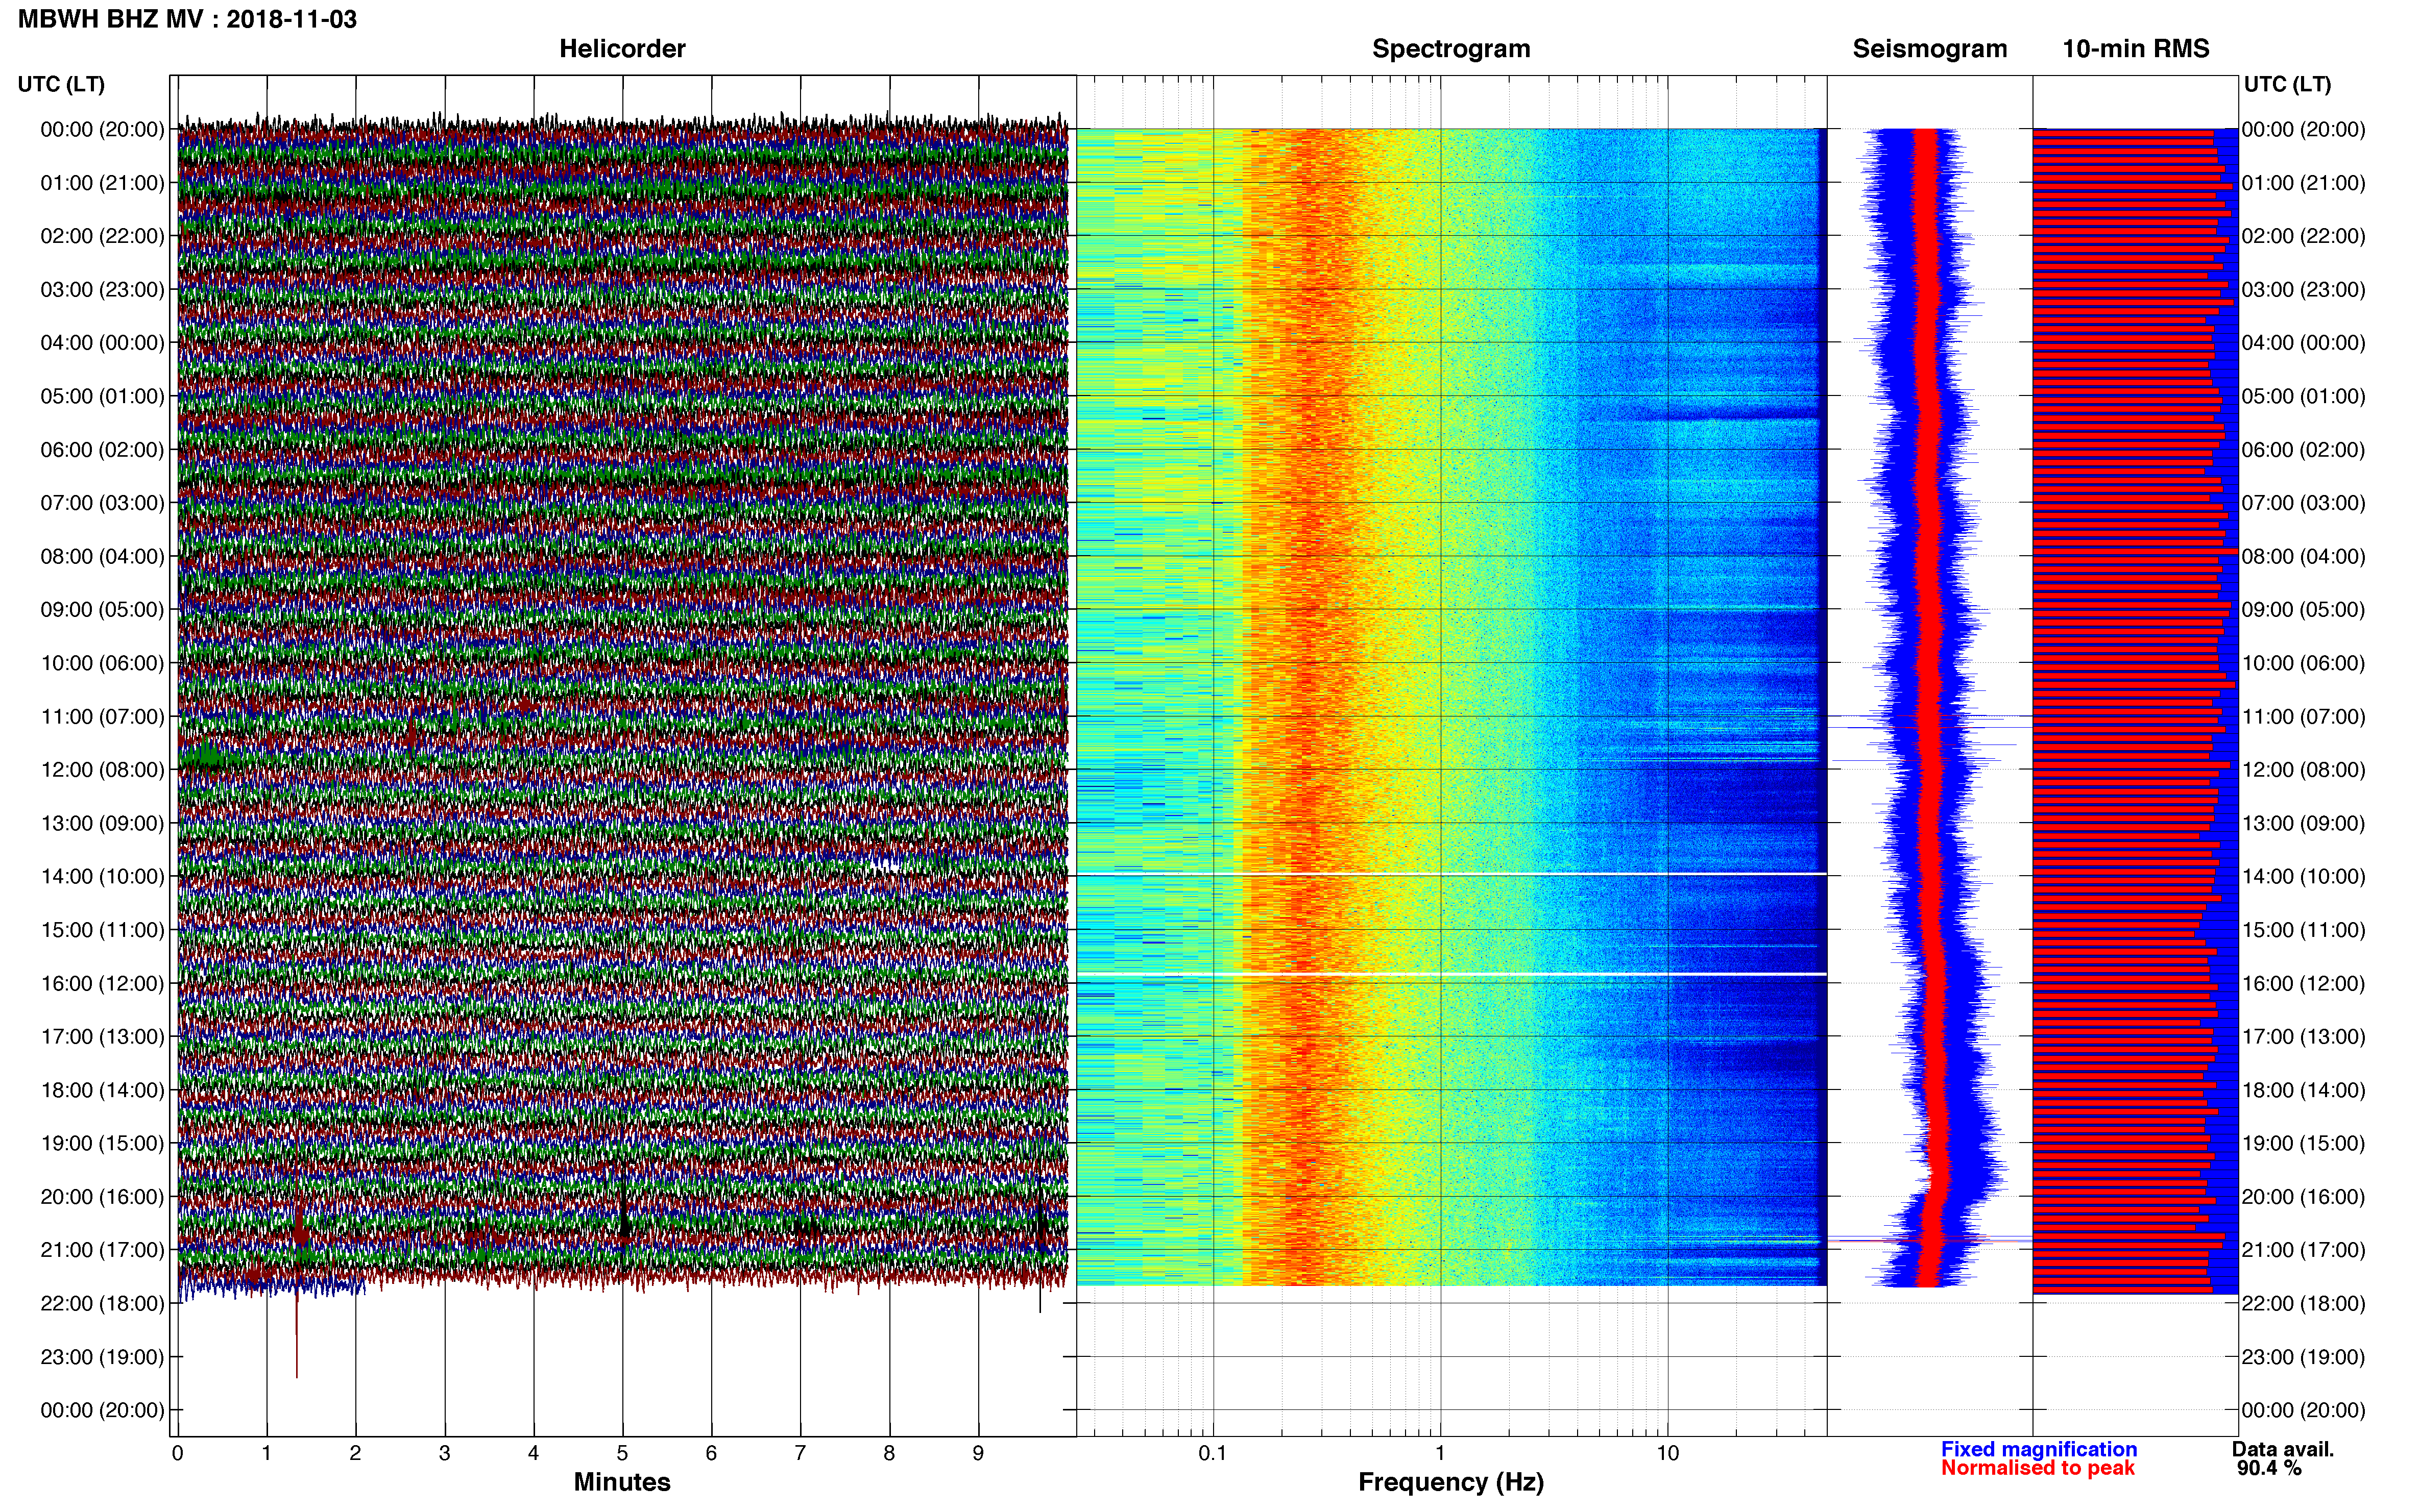The width and height of the screenshot is (2420, 1512).
Task: Click the '0' tick on the Minutes axis
Action: (177, 1454)
